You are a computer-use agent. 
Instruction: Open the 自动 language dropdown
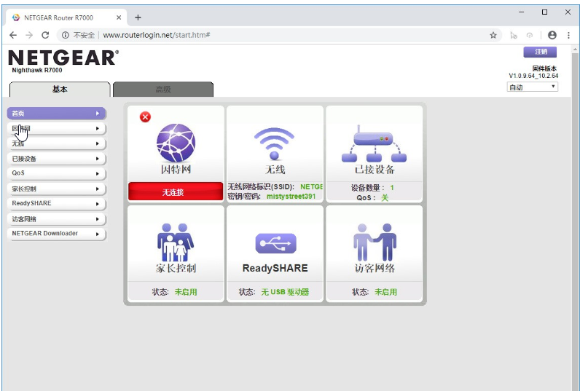pos(533,87)
